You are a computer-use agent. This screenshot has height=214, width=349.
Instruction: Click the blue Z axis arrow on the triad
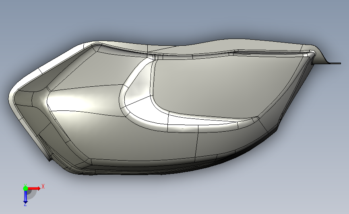pos(25,198)
